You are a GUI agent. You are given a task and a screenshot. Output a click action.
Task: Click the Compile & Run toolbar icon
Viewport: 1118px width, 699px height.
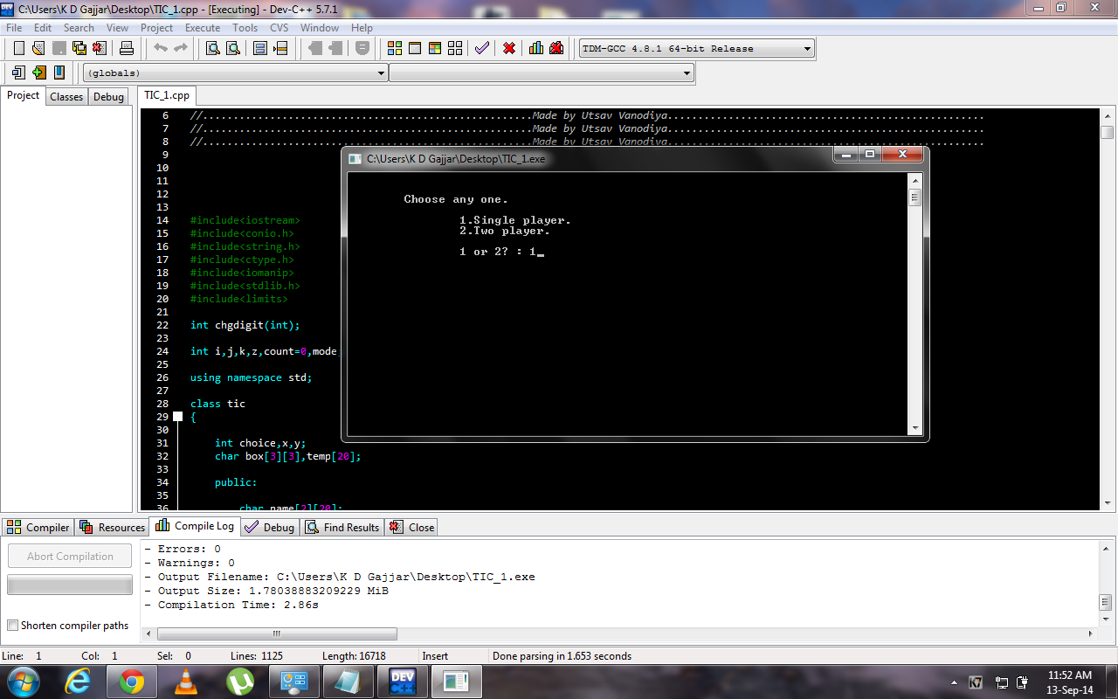coord(435,48)
